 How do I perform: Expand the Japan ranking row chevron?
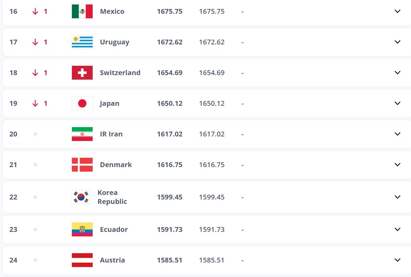397,103
